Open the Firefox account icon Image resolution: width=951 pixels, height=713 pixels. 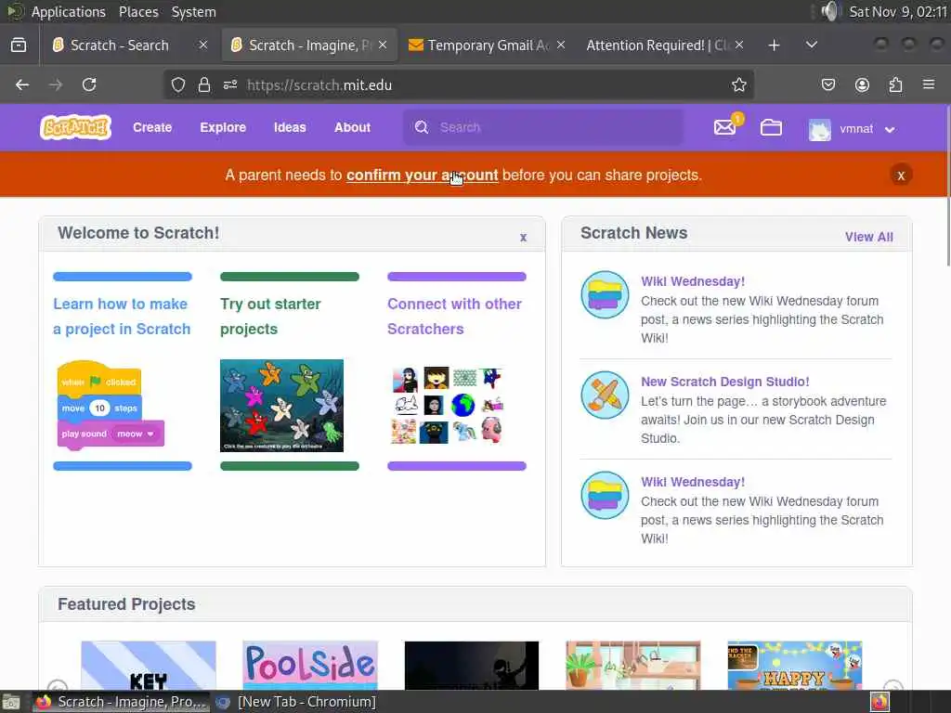tap(862, 84)
